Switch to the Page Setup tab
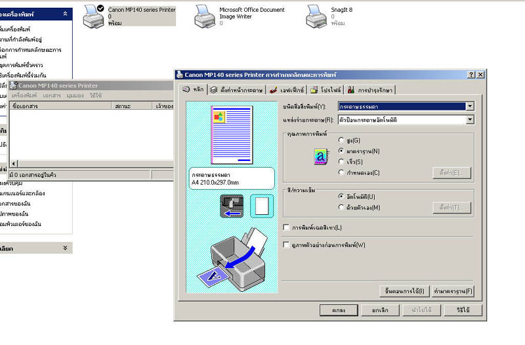This screenshot has height=345, width=525. pos(236,90)
